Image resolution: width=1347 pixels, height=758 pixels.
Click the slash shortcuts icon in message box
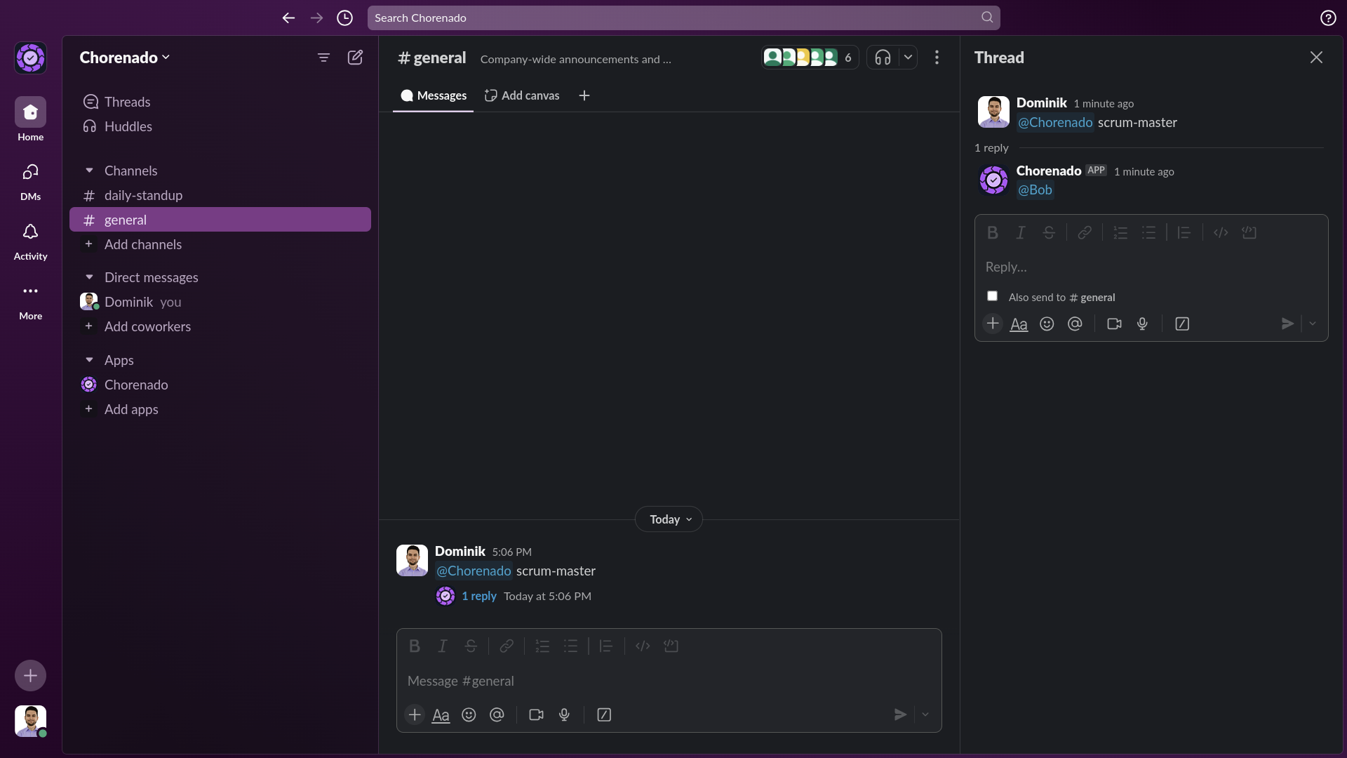click(x=604, y=714)
